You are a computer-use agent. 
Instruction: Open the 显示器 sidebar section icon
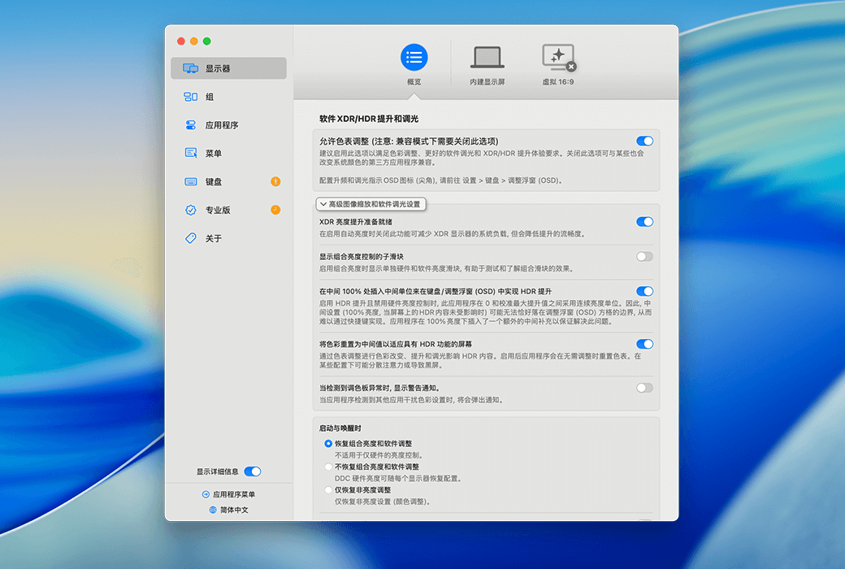pyautogui.click(x=191, y=69)
